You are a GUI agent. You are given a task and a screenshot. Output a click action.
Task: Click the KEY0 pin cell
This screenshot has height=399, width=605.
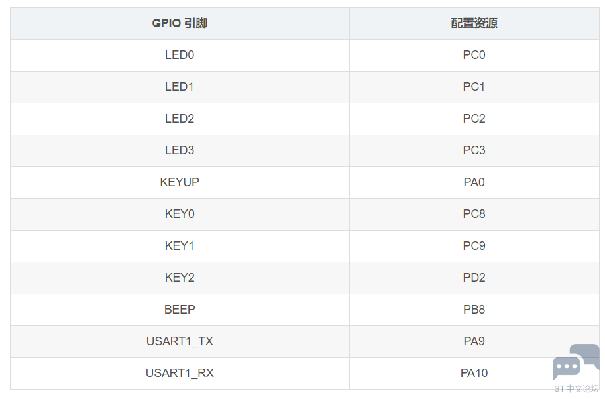point(180,214)
